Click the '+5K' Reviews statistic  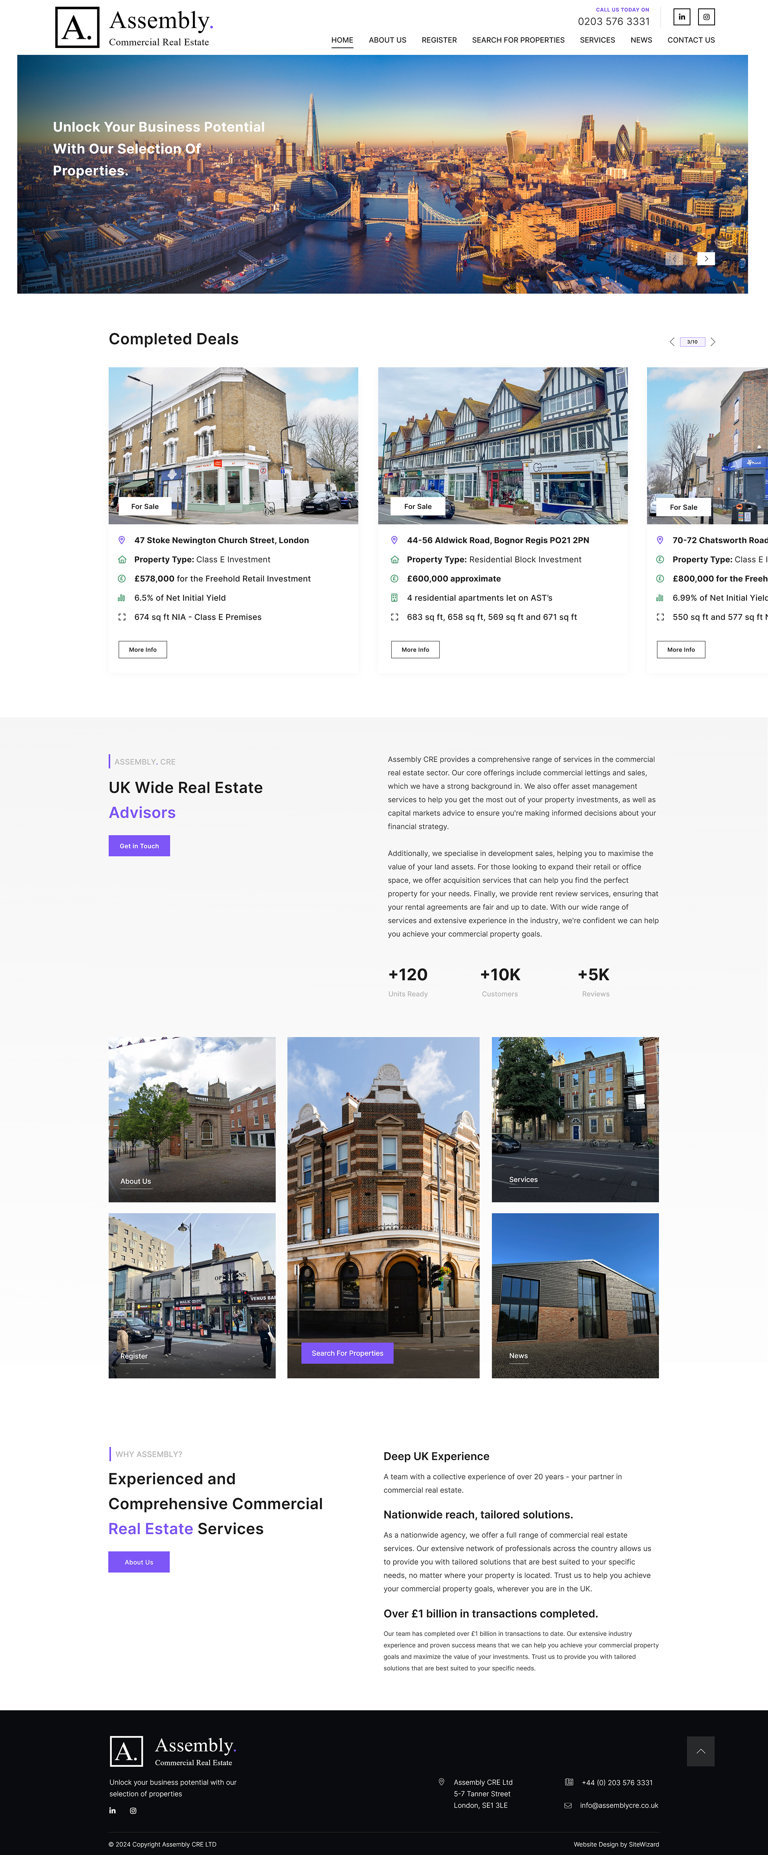[594, 981]
